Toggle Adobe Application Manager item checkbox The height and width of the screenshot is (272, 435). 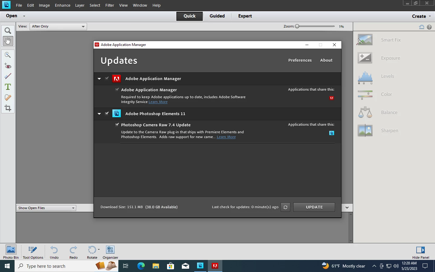pyautogui.click(x=117, y=90)
